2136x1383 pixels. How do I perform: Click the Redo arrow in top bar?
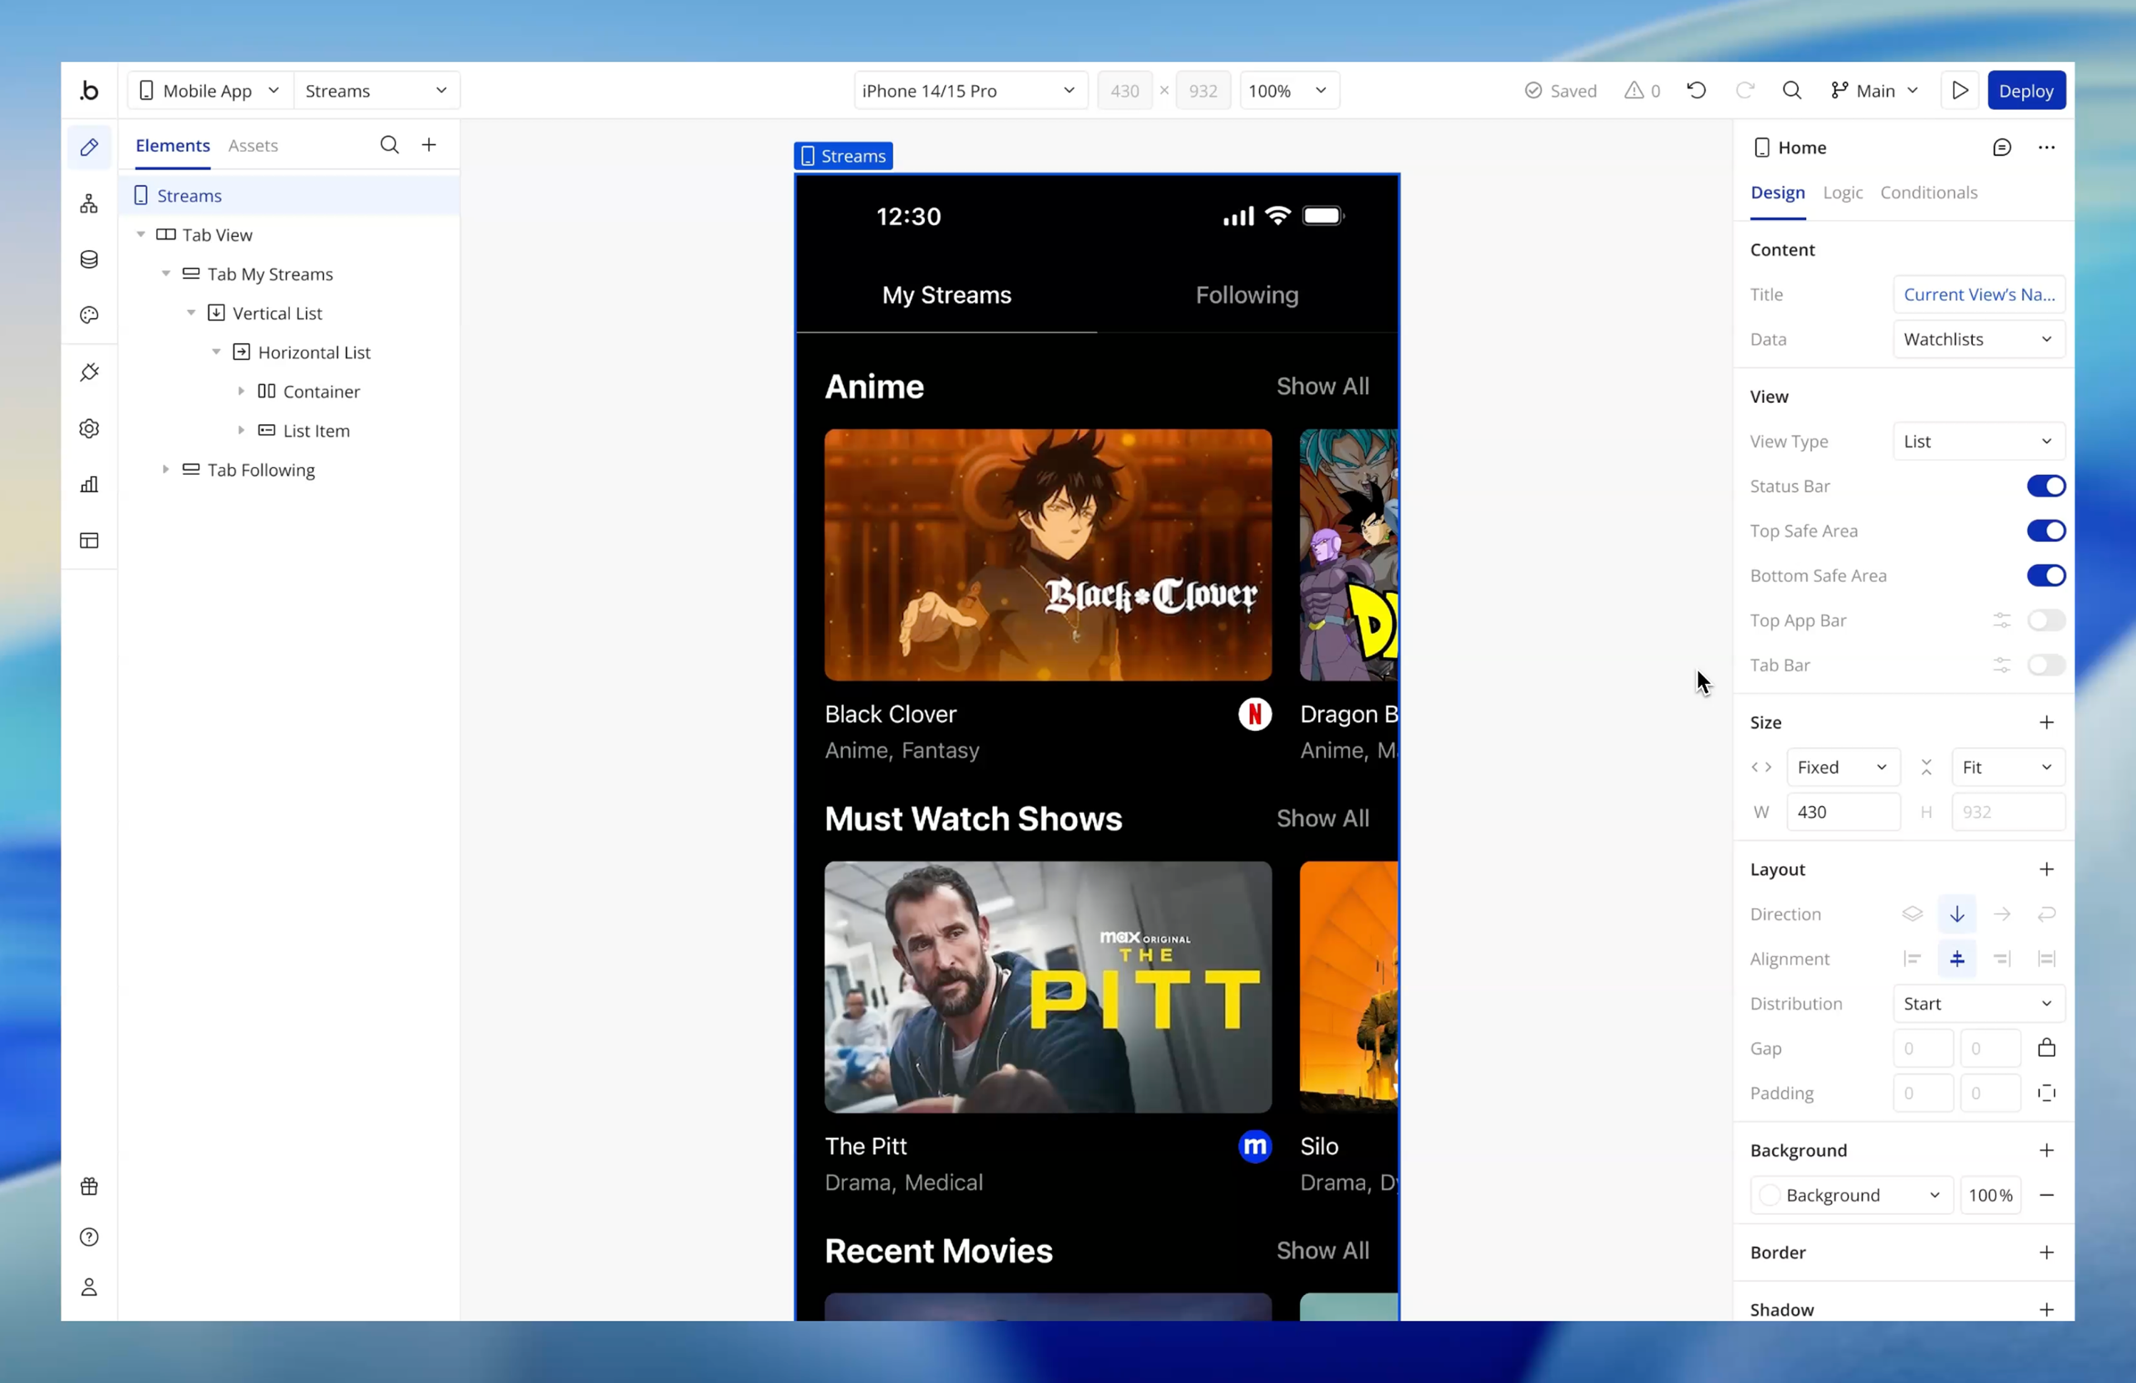click(1745, 90)
